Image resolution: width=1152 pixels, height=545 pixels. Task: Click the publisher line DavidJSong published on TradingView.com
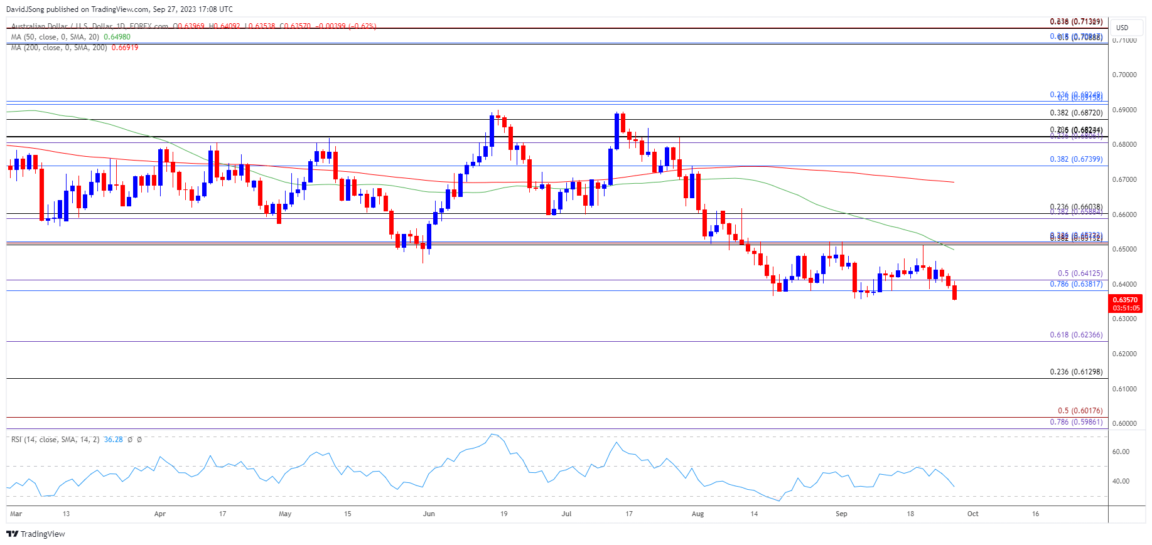point(119,9)
